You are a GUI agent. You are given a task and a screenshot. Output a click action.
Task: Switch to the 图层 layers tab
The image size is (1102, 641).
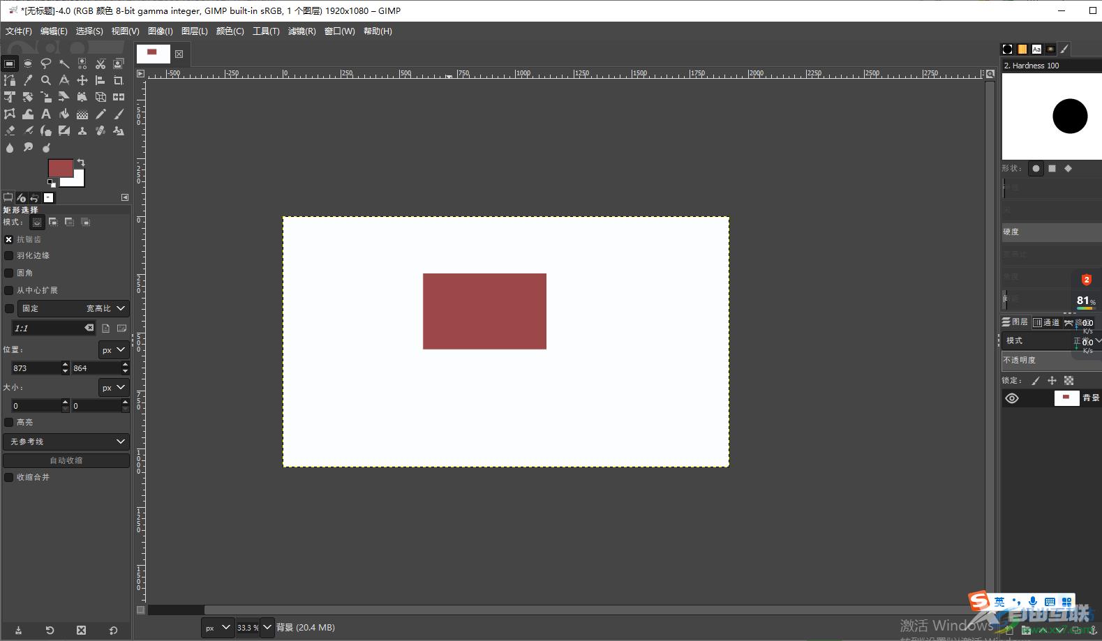[x=1015, y=322]
